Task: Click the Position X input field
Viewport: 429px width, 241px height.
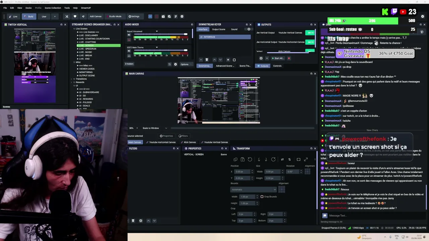Action: click(x=244, y=172)
